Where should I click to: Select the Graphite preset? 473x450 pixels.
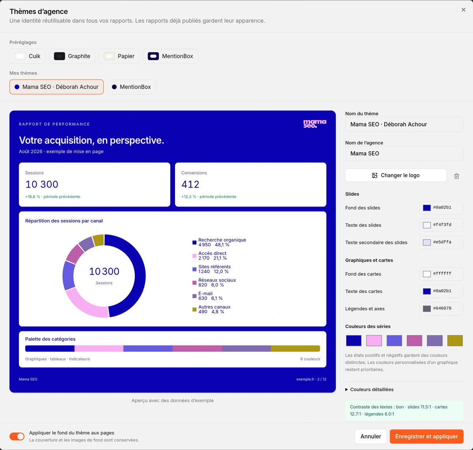click(x=72, y=56)
